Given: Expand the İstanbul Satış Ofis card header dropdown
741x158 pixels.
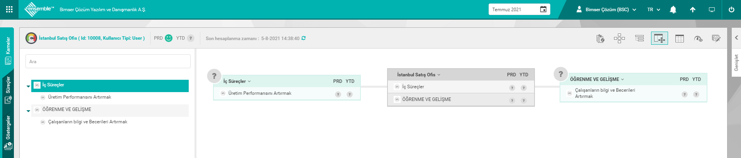Looking at the screenshot, I should tap(439, 75).
